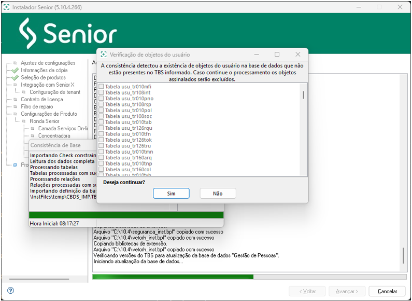The height and width of the screenshot is (301, 412).
Task: Enable the Tabela usu_tr010tab checkbox
Action: coord(101,122)
